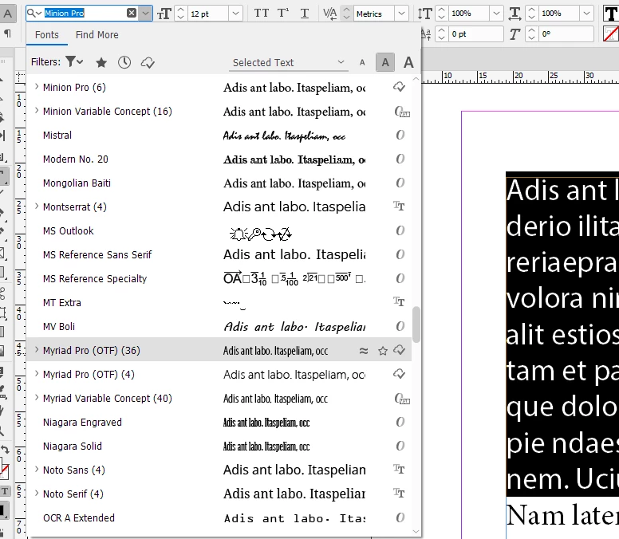The width and height of the screenshot is (619, 539).
Task: Open the Selected Text sample dropdown
Action: 288,63
